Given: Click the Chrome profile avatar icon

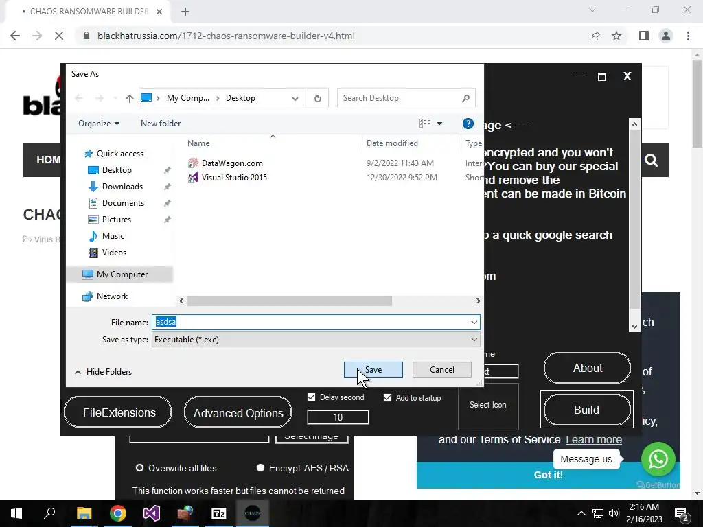Looking at the screenshot, I should (x=666, y=36).
